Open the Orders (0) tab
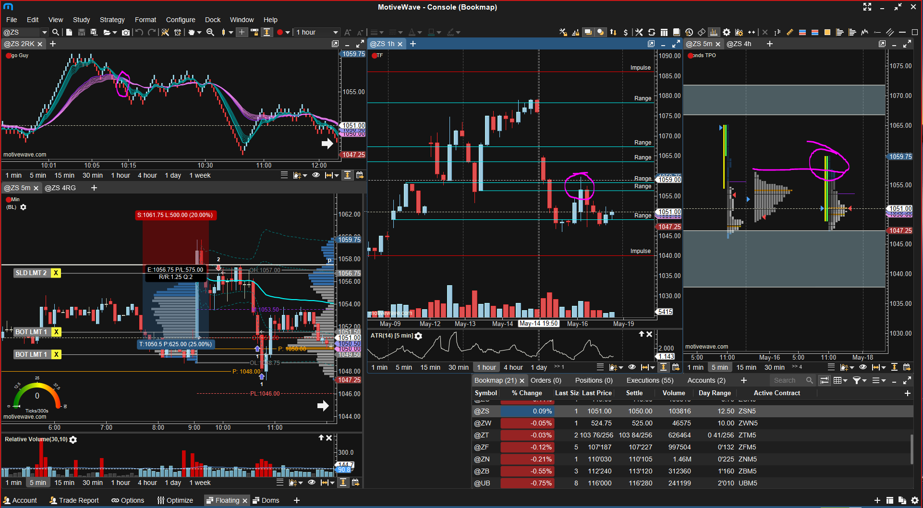Screen dimensions: 923x508 (546, 380)
